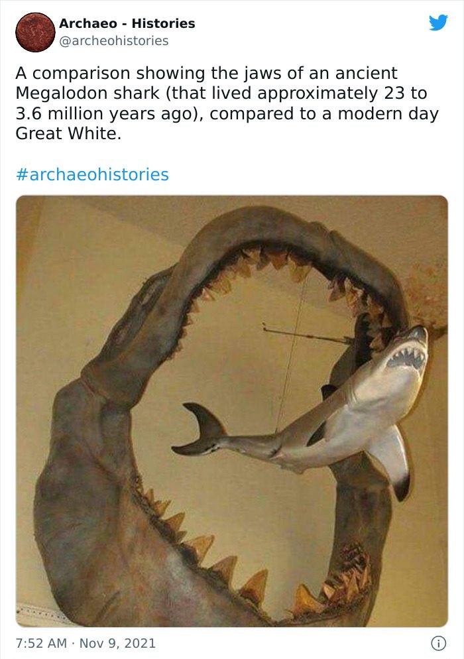Enlarge the Megalodon jaws photo
This screenshot has width=464, height=659.
(x=232, y=411)
